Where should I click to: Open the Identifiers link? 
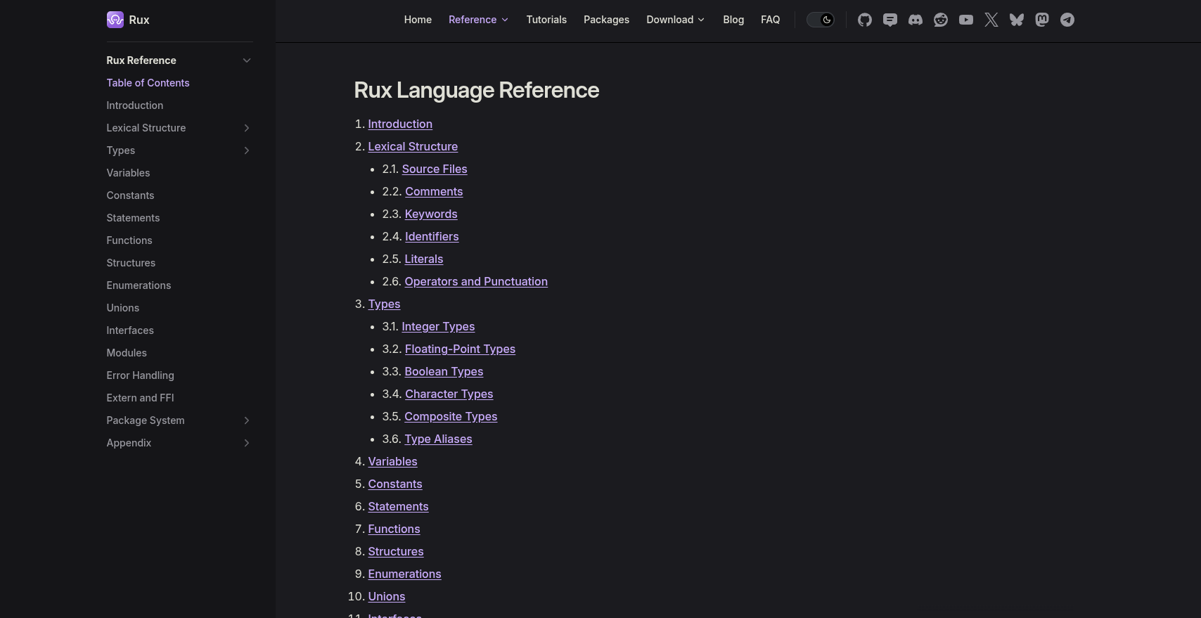[432, 236]
